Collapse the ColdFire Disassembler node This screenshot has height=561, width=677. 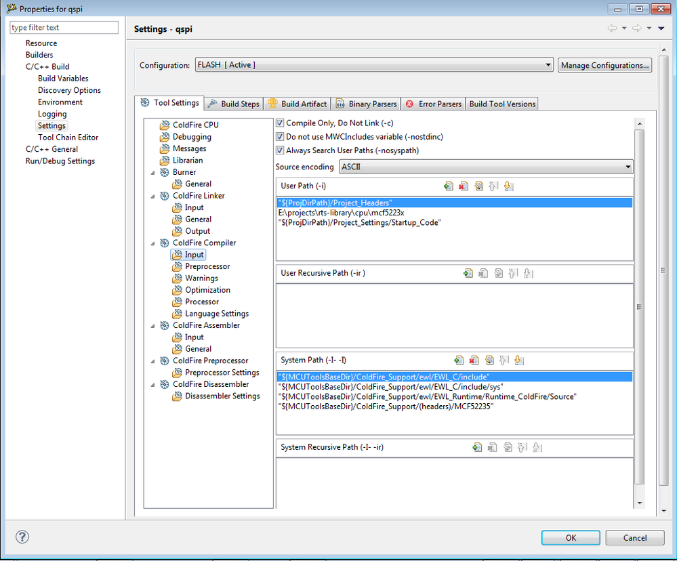(x=153, y=384)
